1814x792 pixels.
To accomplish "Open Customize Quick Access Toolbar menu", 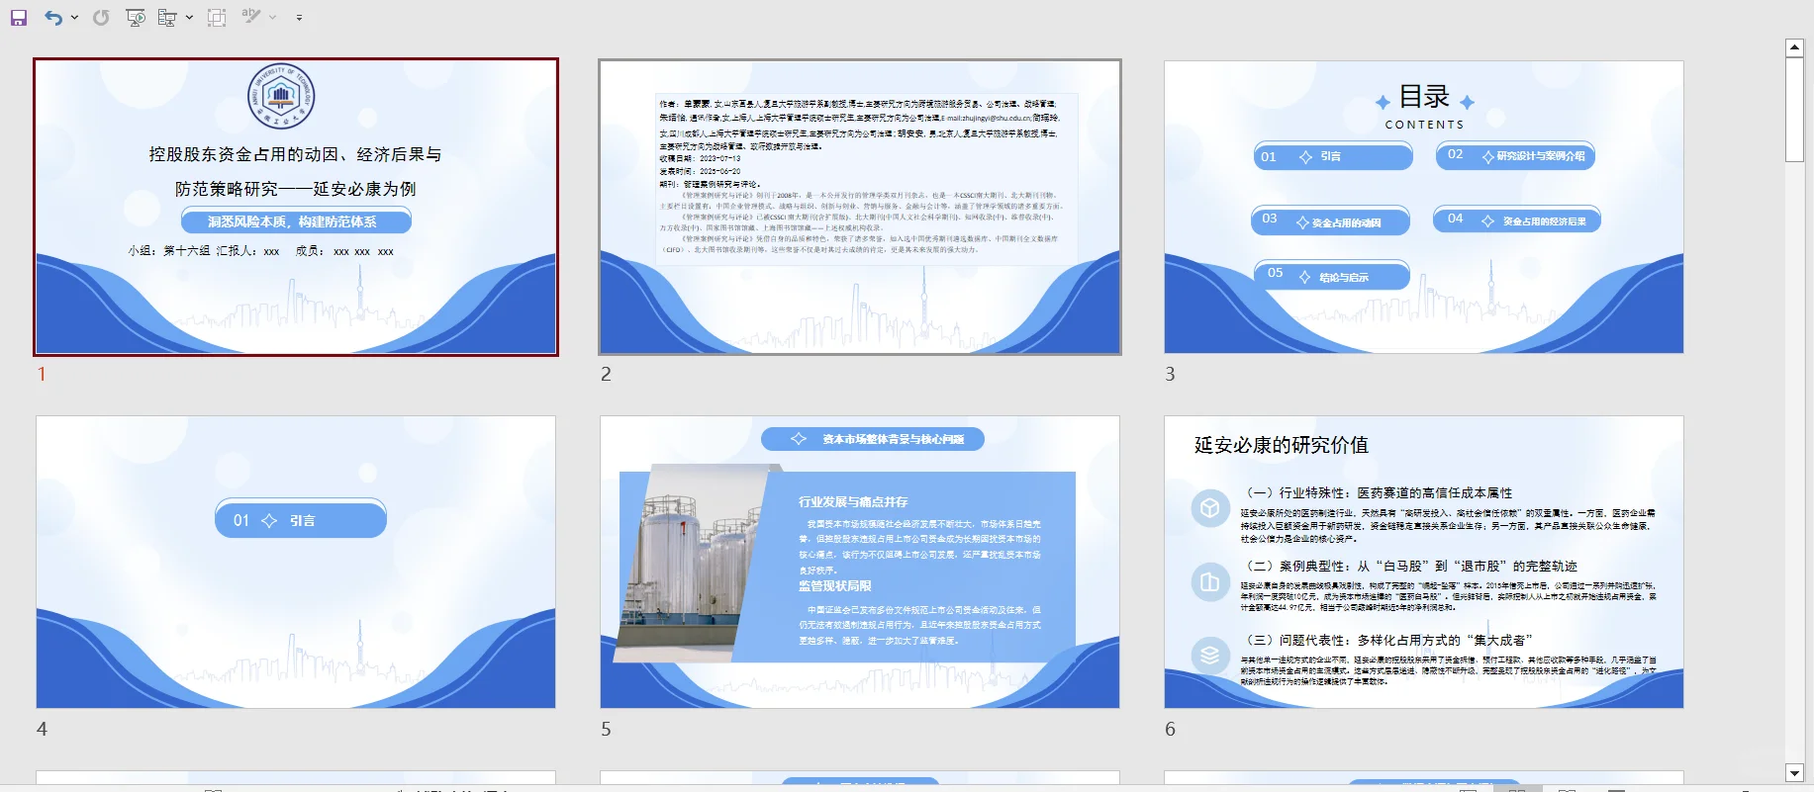I will pos(299,17).
